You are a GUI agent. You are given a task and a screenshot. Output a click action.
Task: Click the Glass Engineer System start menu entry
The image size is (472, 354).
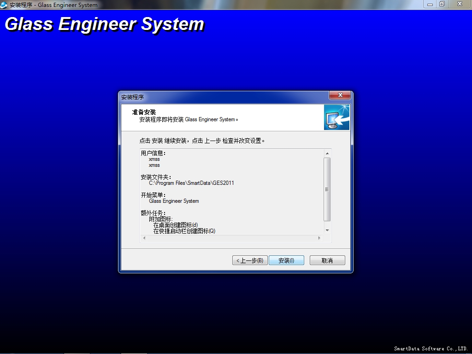(174, 201)
